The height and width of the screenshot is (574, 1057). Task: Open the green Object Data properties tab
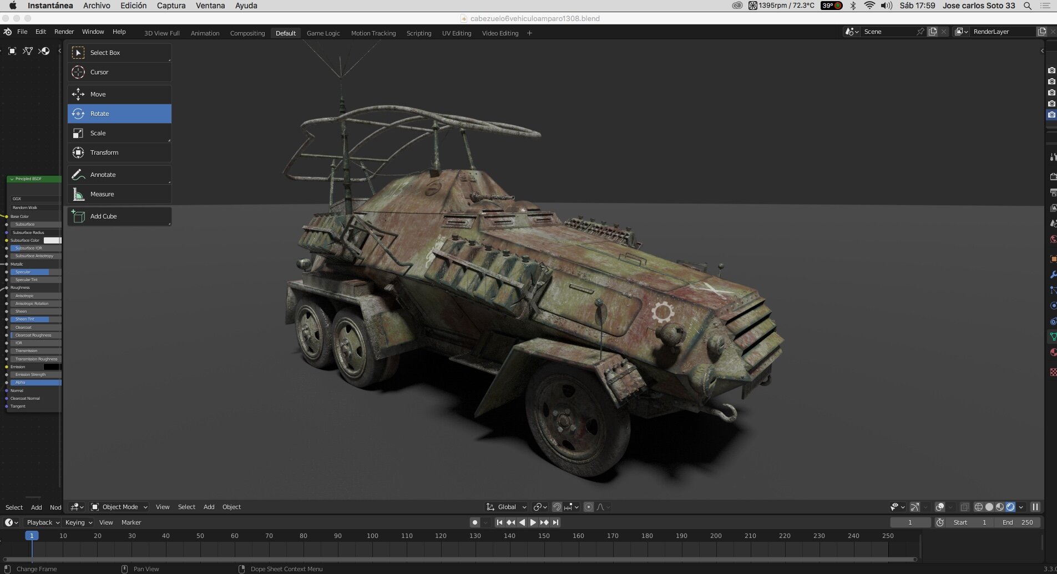tap(1053, 337)
